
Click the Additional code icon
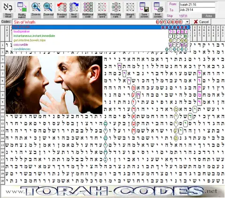[88, 7]
